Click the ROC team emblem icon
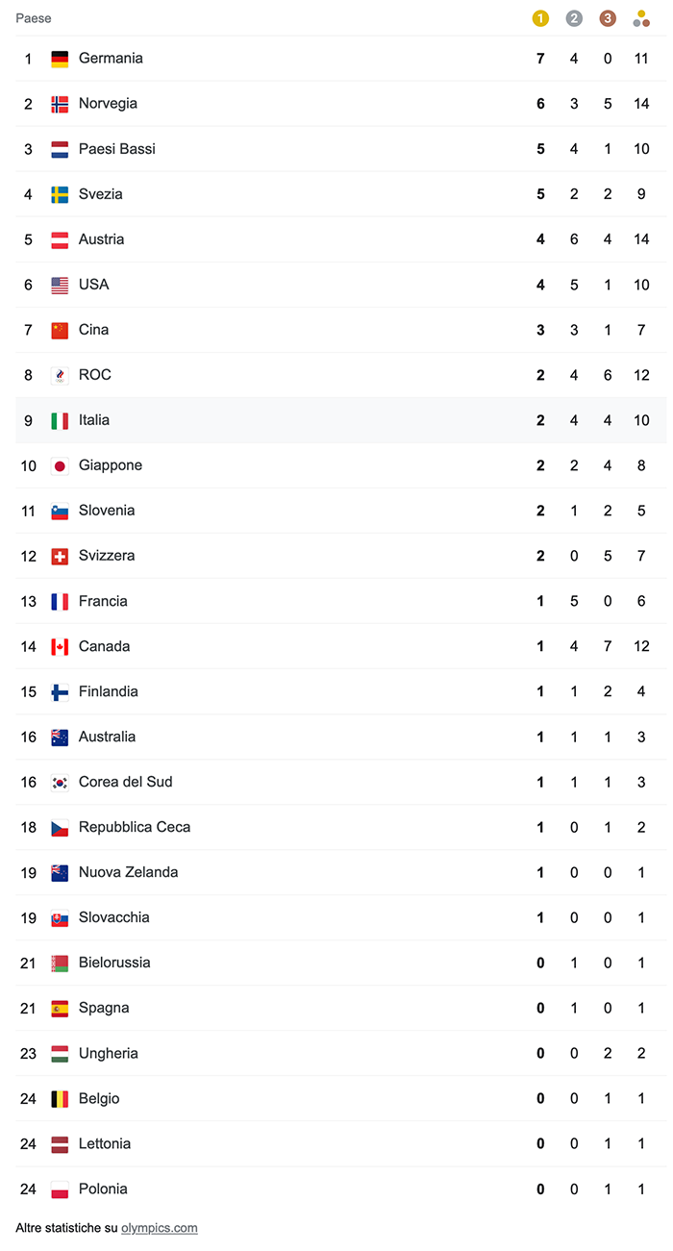This screenshot has width=673, height=1251. (60, 375)
